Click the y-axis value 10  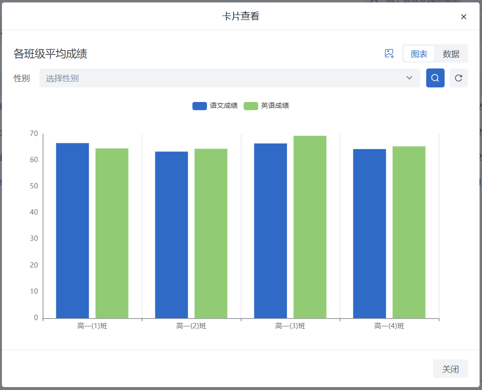click(34, 291)
